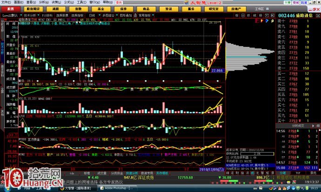Image resolution: width=321 pixels, height=192 pixels.
Task: Switch to the 大智慧 taskbar window
Action: point(77,188)
